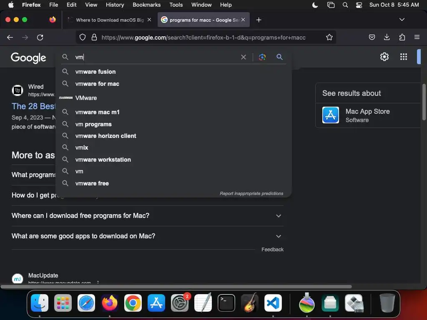427x320 pixels.
Task: Open the Extensions puzzle icon
Action: [x=402, y=37]
